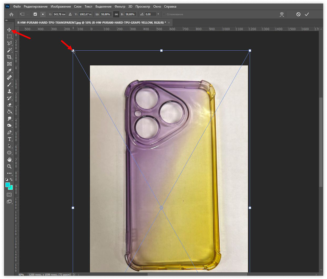The image size is (327, 279).
Task: Switch to the Zoom tool
Action: [x=9, y=166]
